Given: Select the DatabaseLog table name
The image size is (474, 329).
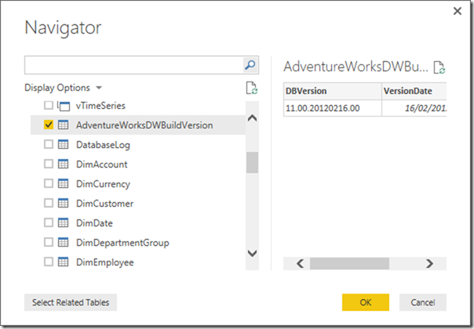Looking at the screenshot, I should coord(103,145).
